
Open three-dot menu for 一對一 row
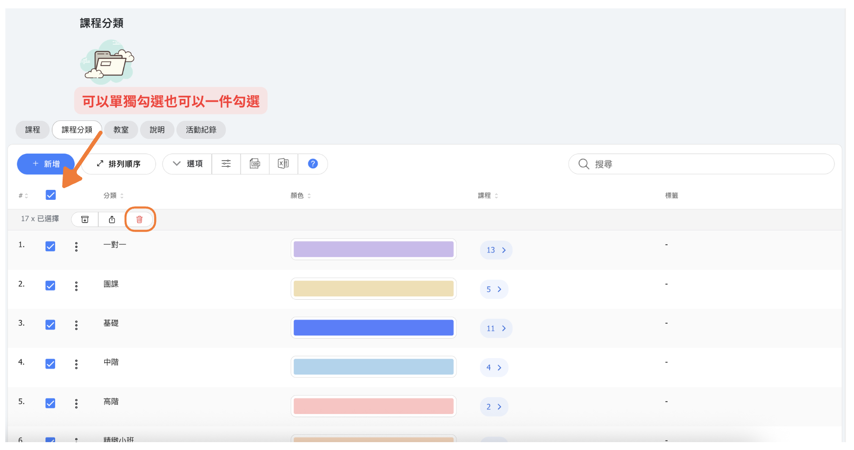point(76,247)
